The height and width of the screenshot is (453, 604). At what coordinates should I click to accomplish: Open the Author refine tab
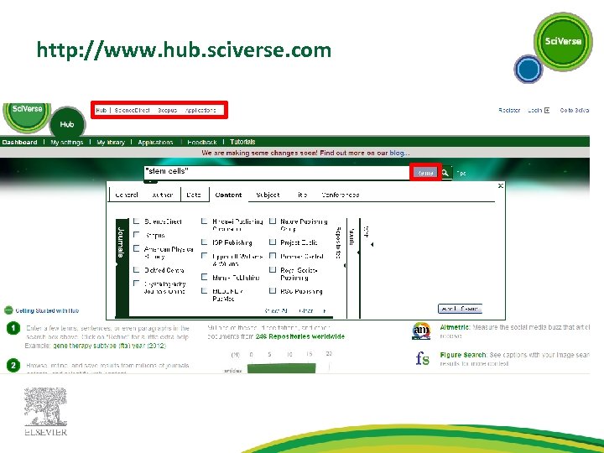click(162, 195)
